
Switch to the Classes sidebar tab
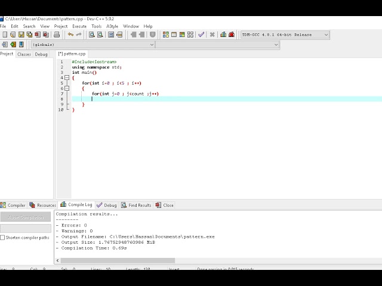pos(24,54)
